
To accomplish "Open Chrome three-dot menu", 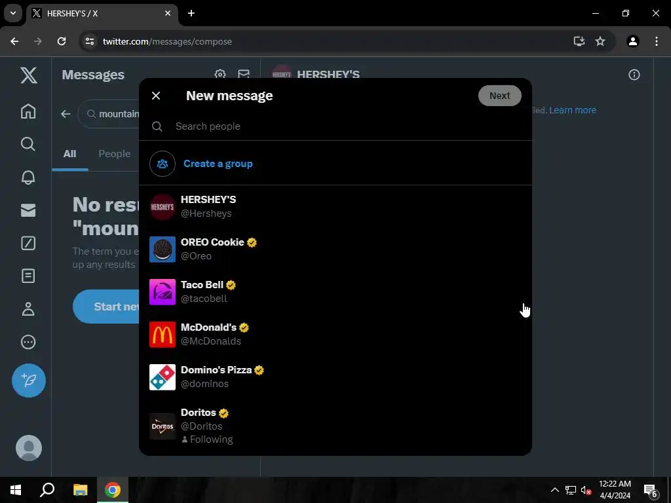I will coord(657,41).
